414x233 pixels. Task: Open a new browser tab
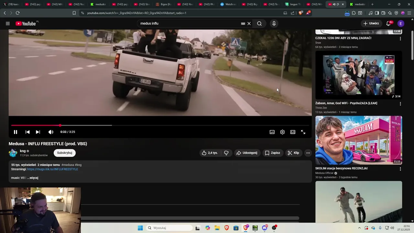[x=372, y=4]
